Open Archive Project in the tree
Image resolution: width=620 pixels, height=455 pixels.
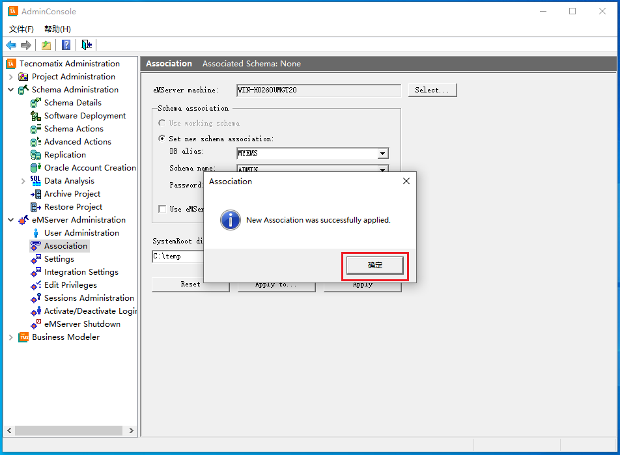72,194
